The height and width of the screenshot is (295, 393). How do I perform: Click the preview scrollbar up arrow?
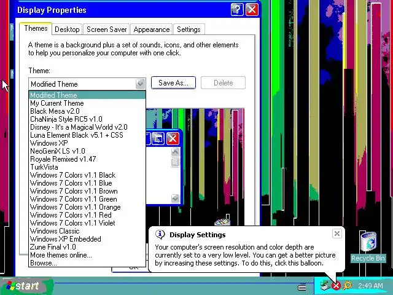point(175,152)
